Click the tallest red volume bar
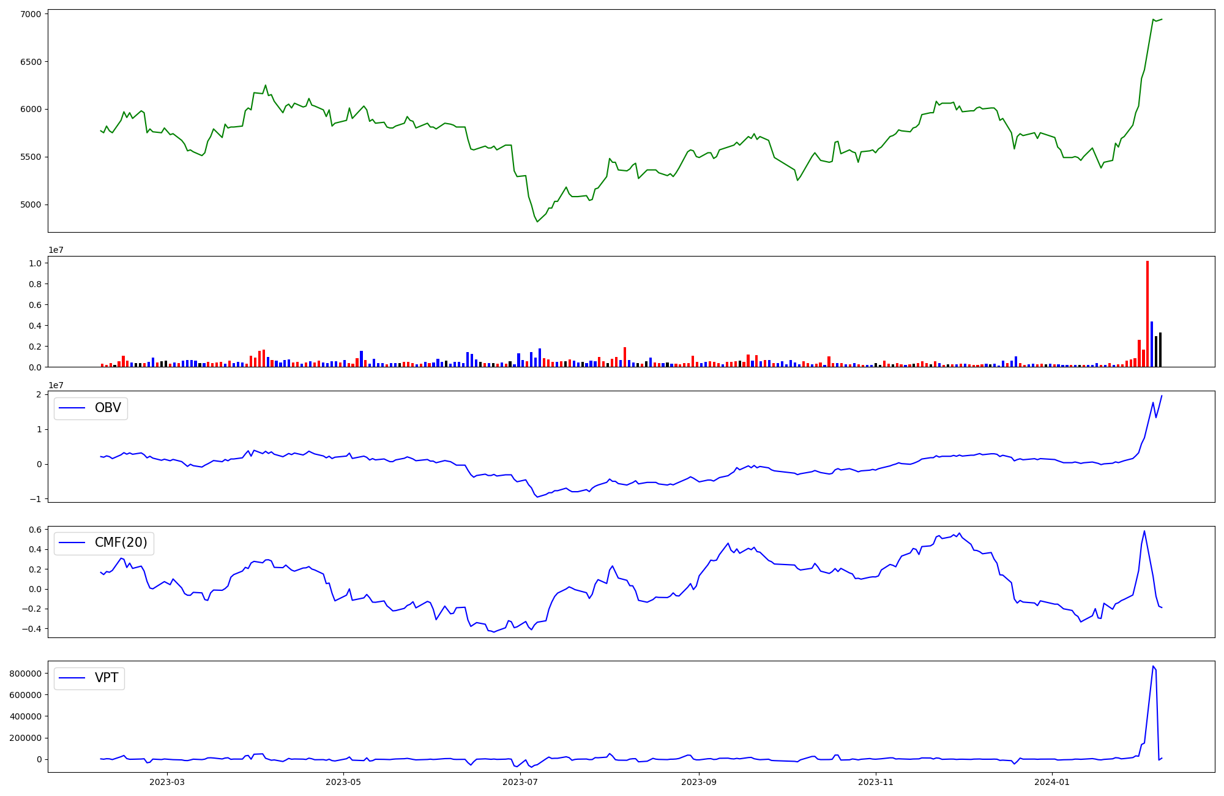 coord(1147,314)
